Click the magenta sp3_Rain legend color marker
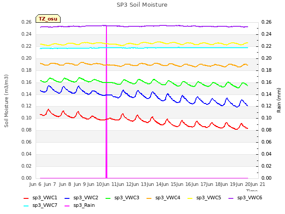285x214 pixels. pos(67,206)
